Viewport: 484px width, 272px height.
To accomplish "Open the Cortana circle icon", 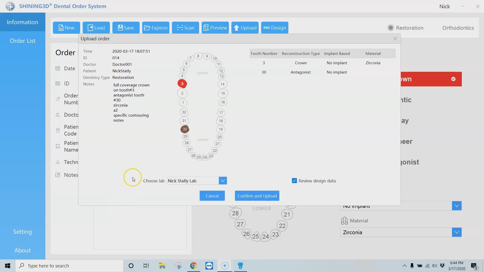I will tap(131, 266).
